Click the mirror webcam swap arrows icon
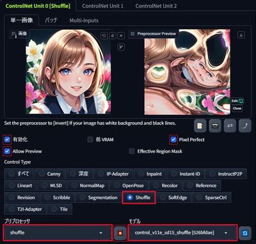Viewport: 256px width, 244px height. pos(230,126)
